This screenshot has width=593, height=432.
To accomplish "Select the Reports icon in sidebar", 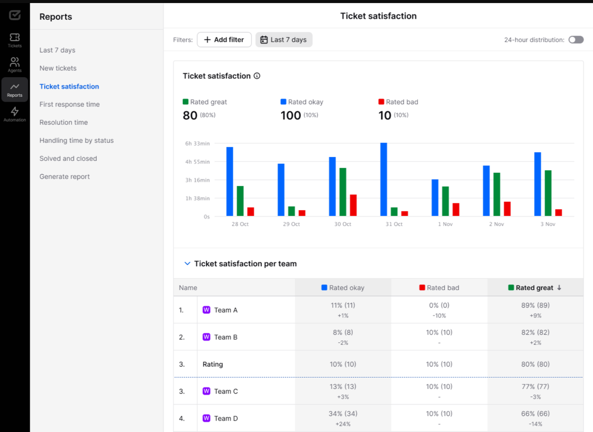I will click(x=15, y=89).
